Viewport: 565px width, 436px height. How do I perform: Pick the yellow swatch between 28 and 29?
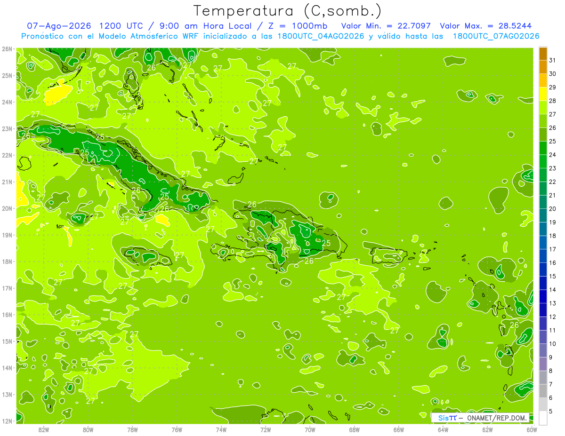pos(543,94)
